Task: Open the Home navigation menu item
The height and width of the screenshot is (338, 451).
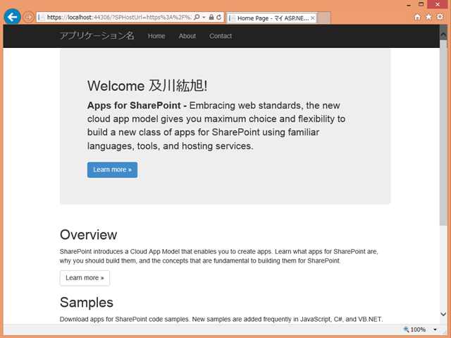Action: click(x=156, y=36)
